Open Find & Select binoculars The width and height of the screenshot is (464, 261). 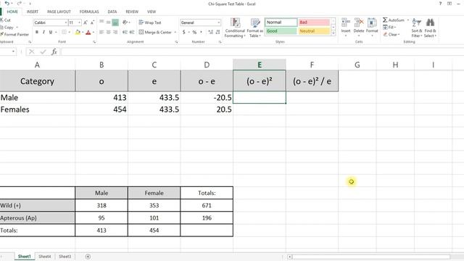coord(430,28)
